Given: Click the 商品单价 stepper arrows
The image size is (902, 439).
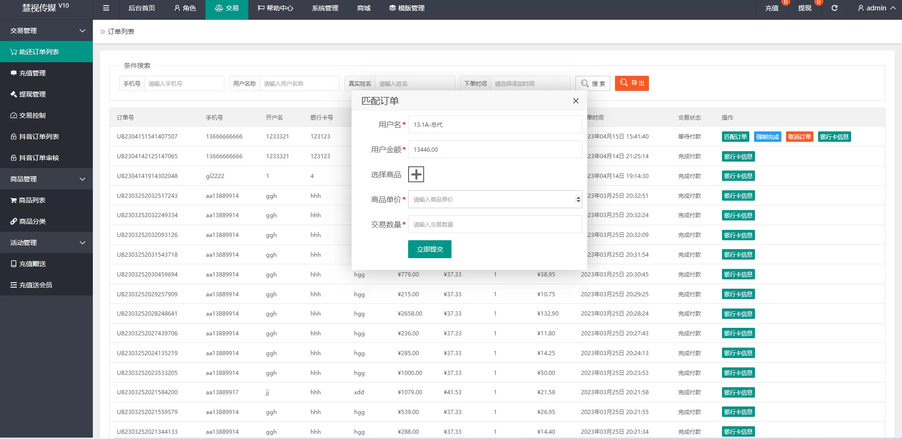Looking at the screenshot, I should [x=578, y=199].
